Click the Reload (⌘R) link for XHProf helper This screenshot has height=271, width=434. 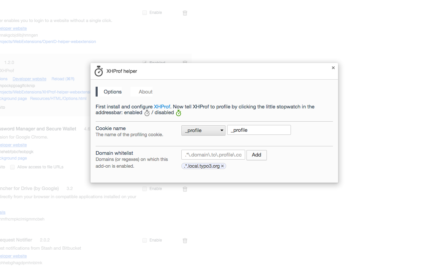click(63, 79)
